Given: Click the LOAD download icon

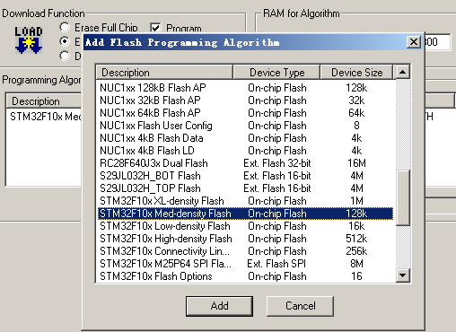Looking at the screenshot, I should point(29,40).
